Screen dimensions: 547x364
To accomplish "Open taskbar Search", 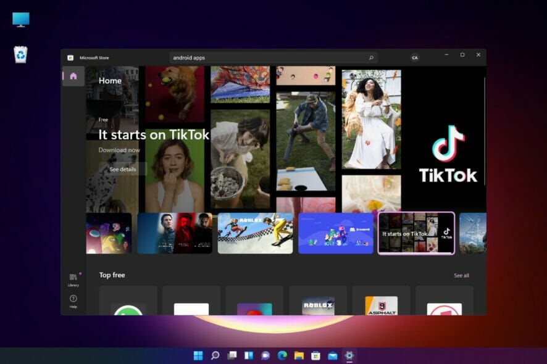I will [x=215, y=355].
